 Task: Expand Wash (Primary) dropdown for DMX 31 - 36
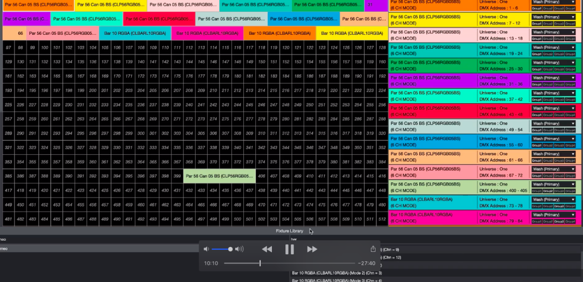point(553,78)
